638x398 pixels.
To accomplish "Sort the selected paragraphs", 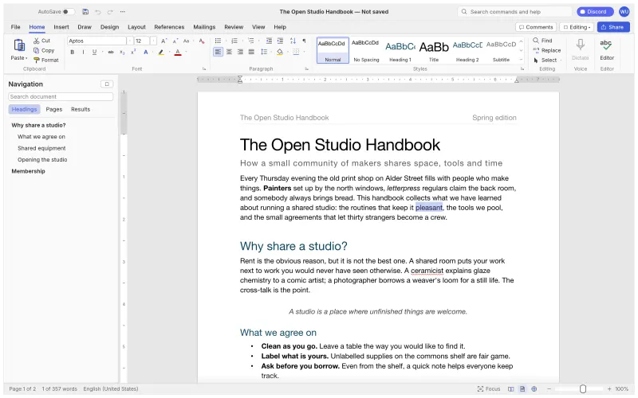I will pos(293,41).
